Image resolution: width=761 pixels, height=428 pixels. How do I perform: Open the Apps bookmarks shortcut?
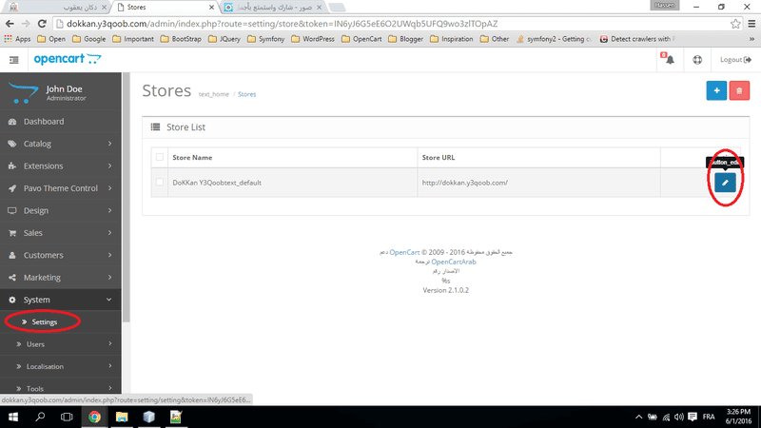[x=17, y=39]
